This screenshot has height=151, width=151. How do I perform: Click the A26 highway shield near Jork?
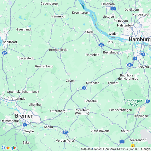101,45
